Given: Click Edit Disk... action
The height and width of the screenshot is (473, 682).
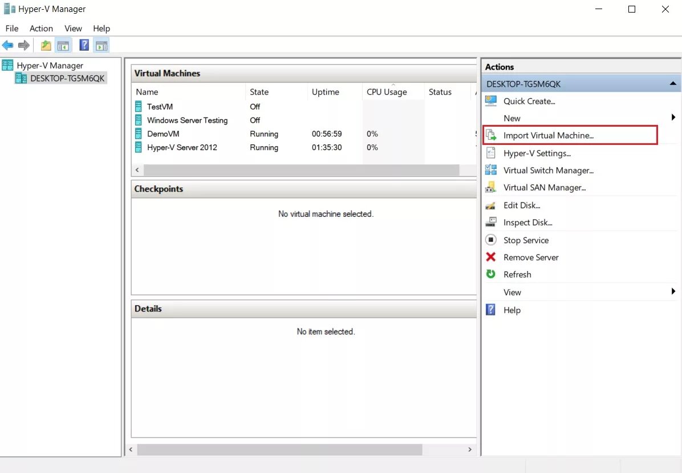Looking at the screenshot, I should (x=522, y=205).
